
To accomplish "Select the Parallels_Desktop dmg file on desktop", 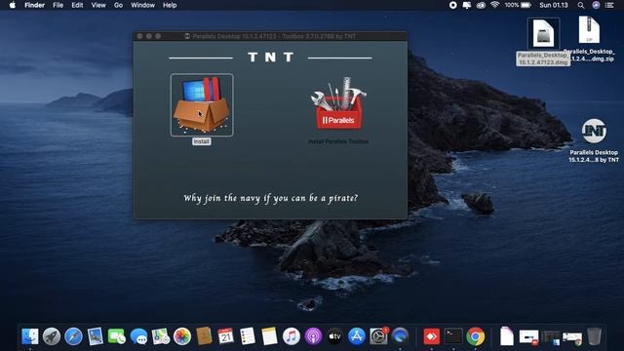I will 543,42.
